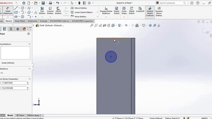Screen dimensions: 212x119
Task: Toggle Dynamic Mirror Entities
Action: pyautogui.click(x=159, y=12)
